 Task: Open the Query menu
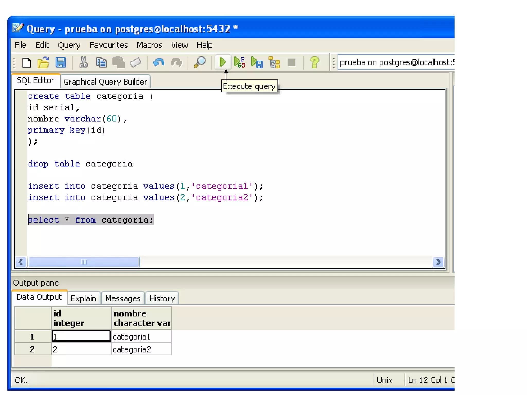pos(69,45)
